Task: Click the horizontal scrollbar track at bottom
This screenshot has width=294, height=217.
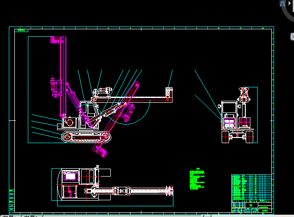Action: [x=253, y=216]
